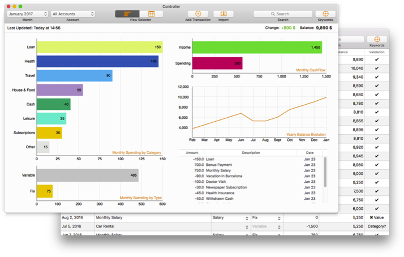Viewport: 404px width, 257px height.
Task: Open the All Accounts dropdown
Action: (x=73, y=14)
